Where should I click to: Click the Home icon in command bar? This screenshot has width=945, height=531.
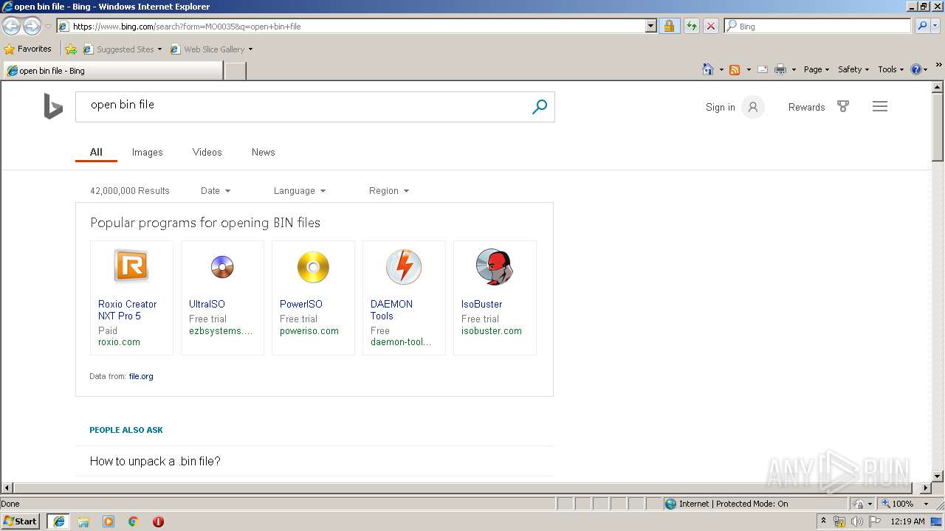click(708, 69)
